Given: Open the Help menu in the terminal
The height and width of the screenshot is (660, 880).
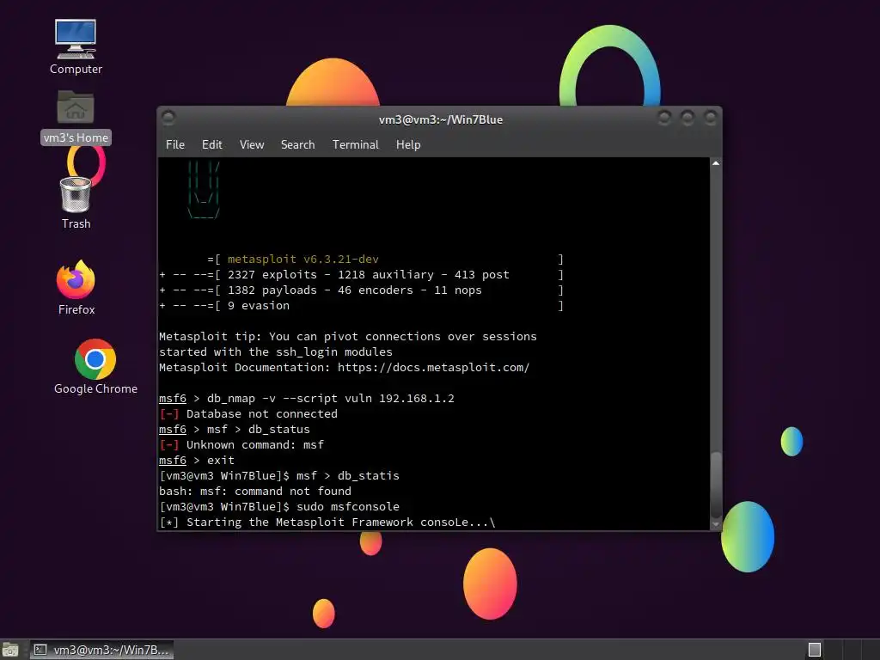Looking at the screenshot, I should [408, 144].
